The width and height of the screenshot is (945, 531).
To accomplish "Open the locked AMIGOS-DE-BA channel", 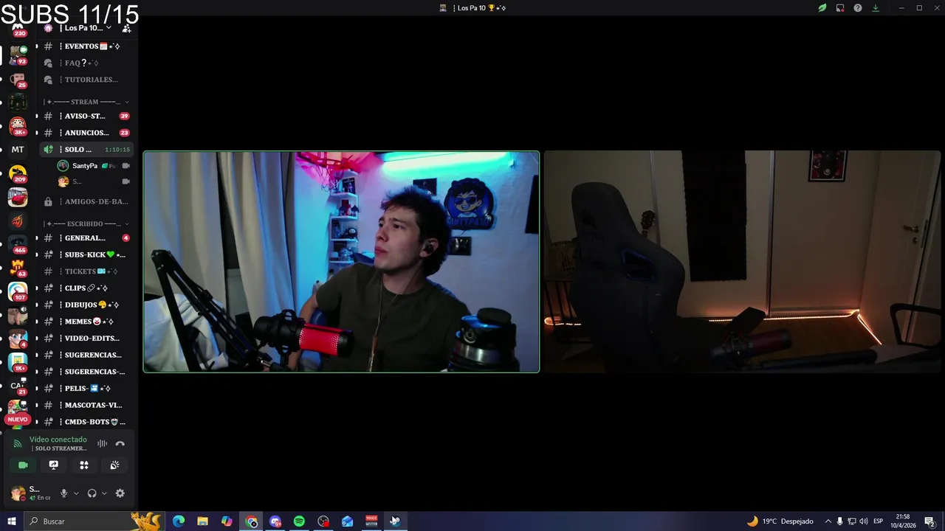I will [86, 201].
